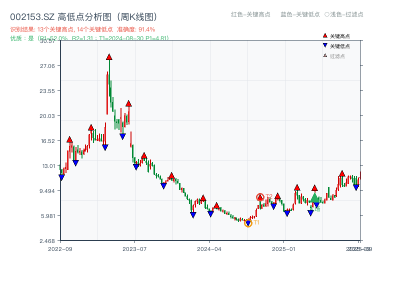The image size is (400, 300).
Task: Click the leftmost blue key-low triangle on the chart
Action: (x=62, y=176)
